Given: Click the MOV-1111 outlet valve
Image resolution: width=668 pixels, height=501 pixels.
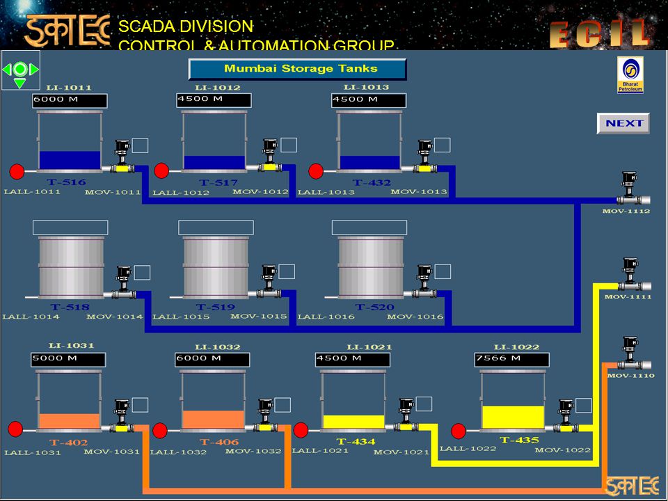Looking at the screenshot, I should coord(633,274).
